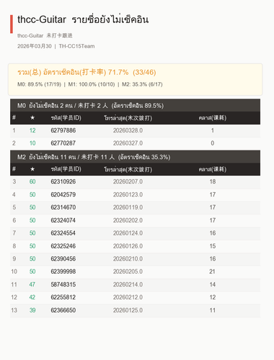Click class count '18' in row 62310926
274x360 pixels.
click(x=213, y=181)
